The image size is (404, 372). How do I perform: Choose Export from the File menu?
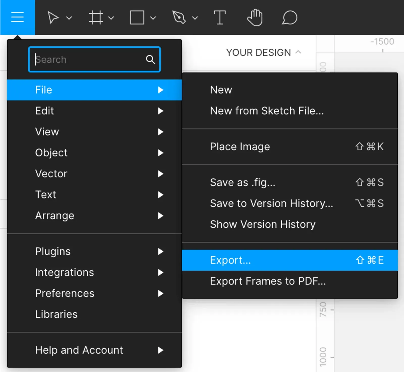point(230,260)
